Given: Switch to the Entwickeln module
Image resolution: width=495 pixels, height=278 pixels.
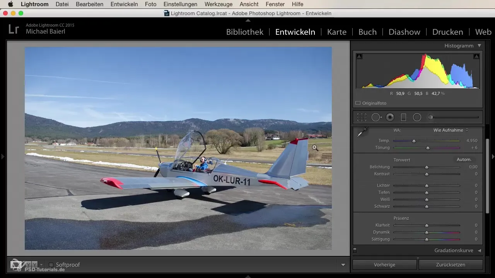Looking at the screenshot, I should [295, 32].
